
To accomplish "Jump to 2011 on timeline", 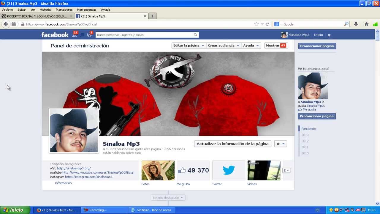I will [x=305, y=147].
